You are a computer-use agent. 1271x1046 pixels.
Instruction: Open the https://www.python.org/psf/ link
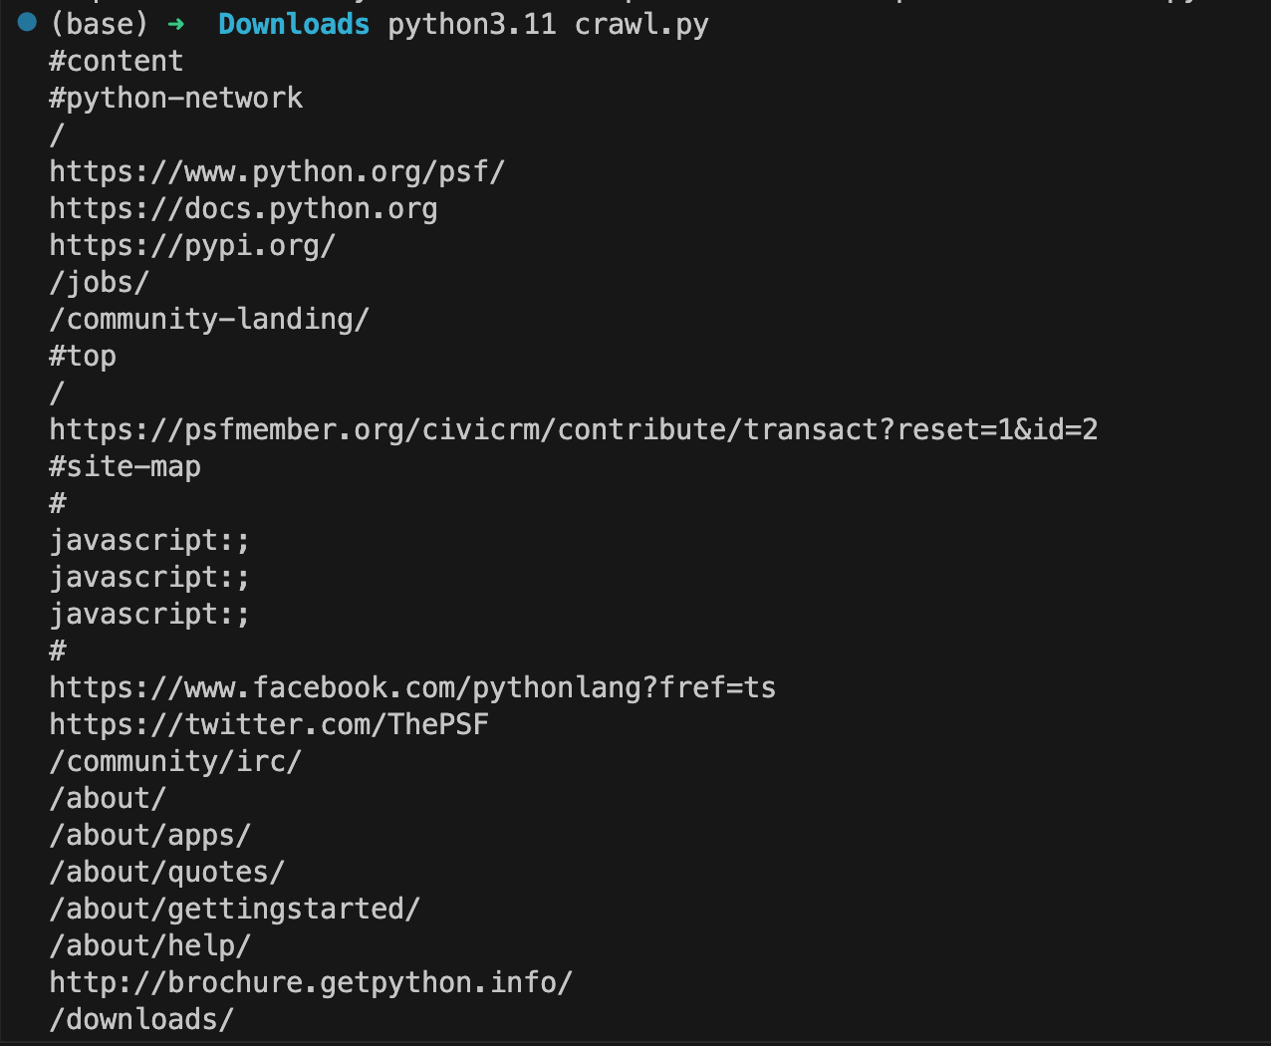point(277,171)
